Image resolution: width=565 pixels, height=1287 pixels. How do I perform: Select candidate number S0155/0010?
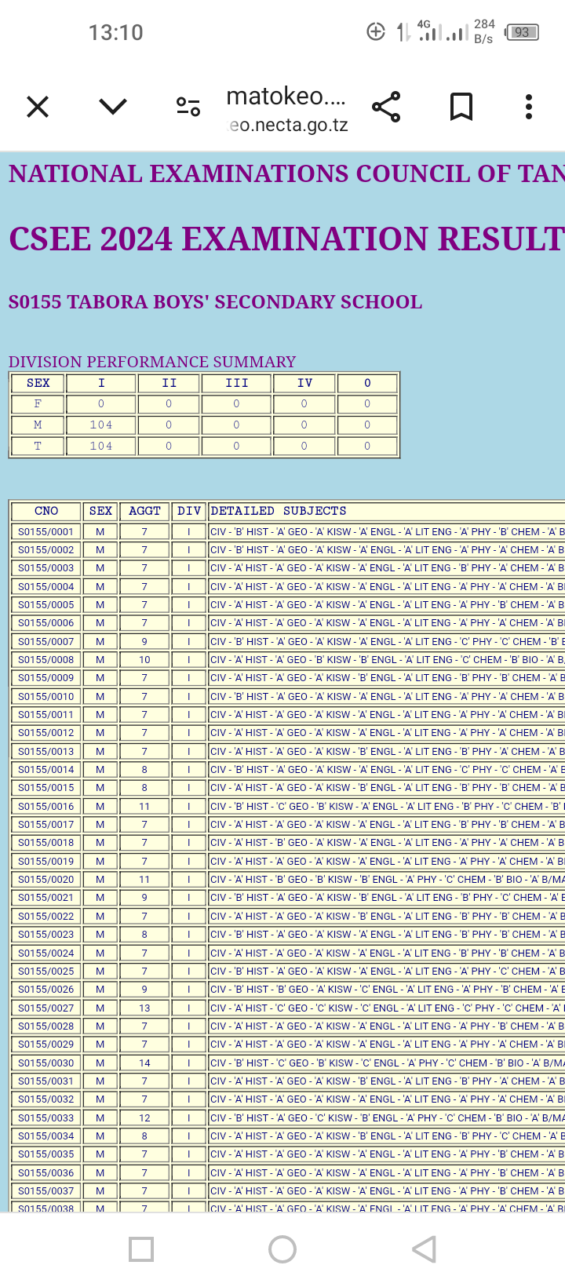click(x=46, y=696)
